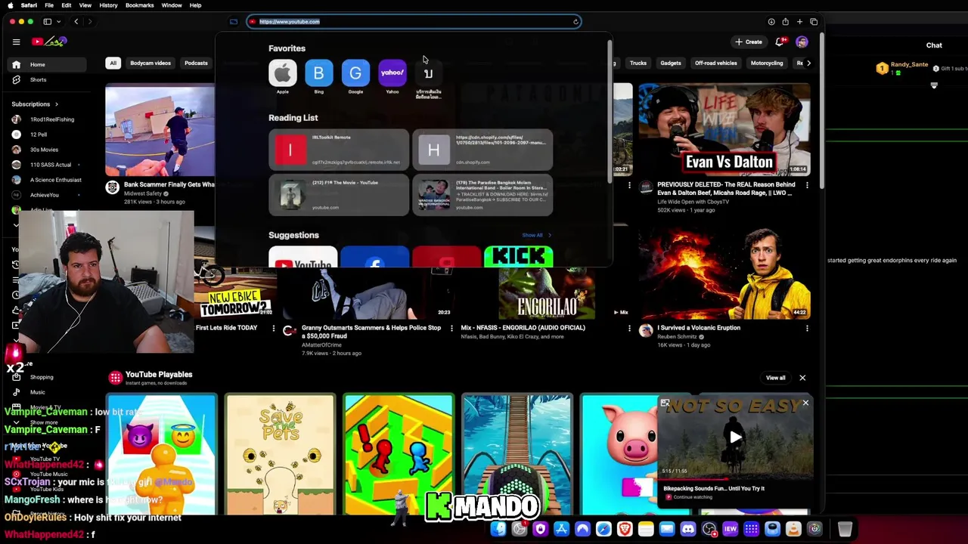Expand miniplayer to full watch page
968x544 pixels.
[x=665, y=403]
